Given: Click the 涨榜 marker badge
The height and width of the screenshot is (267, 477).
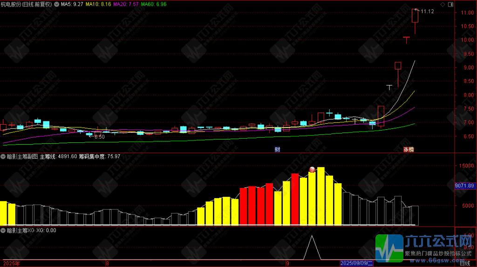Looking at the screenshot, I should pyautogui.click(x=409, y=149).
